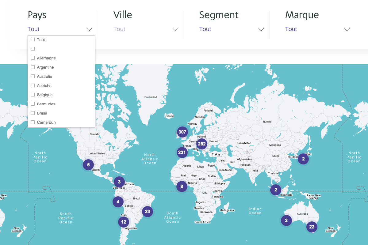Select Cameroun from the Pays list
368x245 pixels.
tap(33, 122)
